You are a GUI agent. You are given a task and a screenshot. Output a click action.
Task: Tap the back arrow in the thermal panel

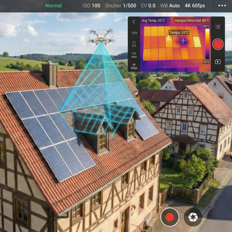click(x=134, y=22)
